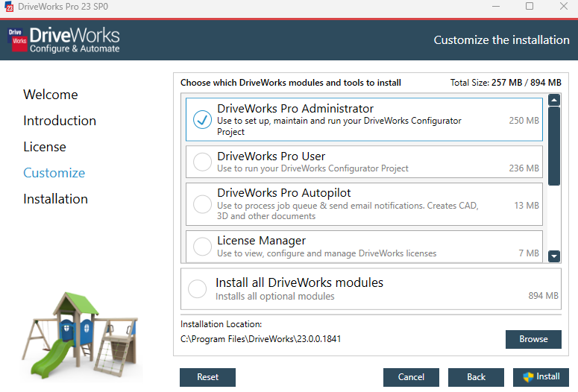Select the DriveWorks Pro User checkbox
Viewport: 578px width, 392px height.
[202, 162]
